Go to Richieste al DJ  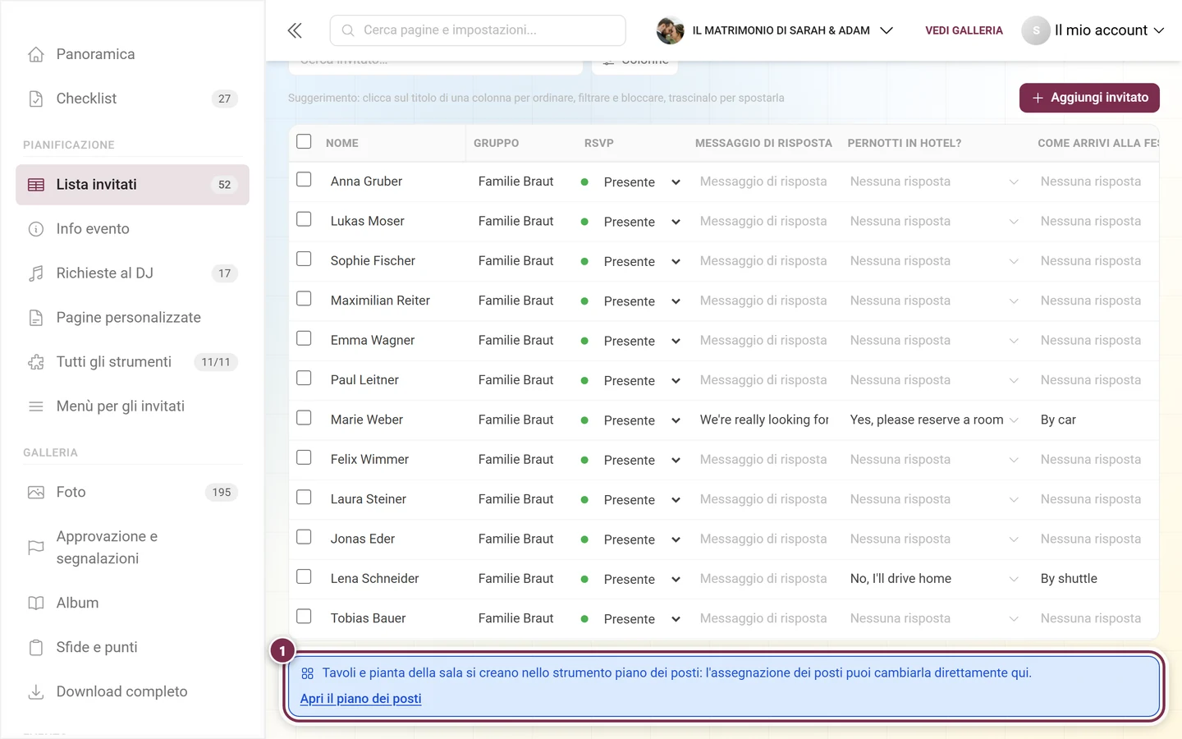(x=132, y=273)
